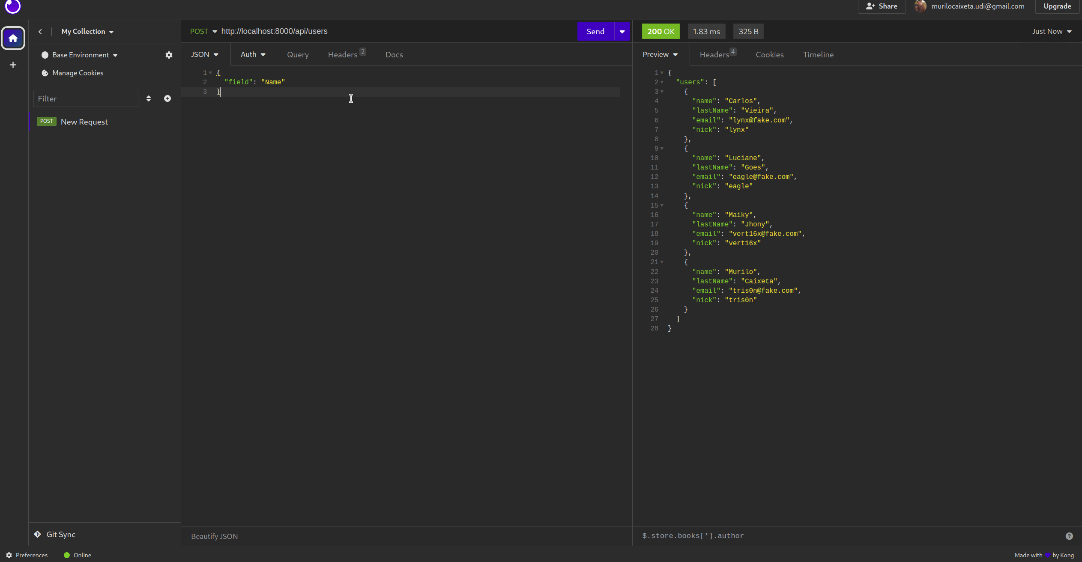Click the sort arrows icon next to Filter
The width and height of the screenshot is (1082, 562).
pos(149,98)
